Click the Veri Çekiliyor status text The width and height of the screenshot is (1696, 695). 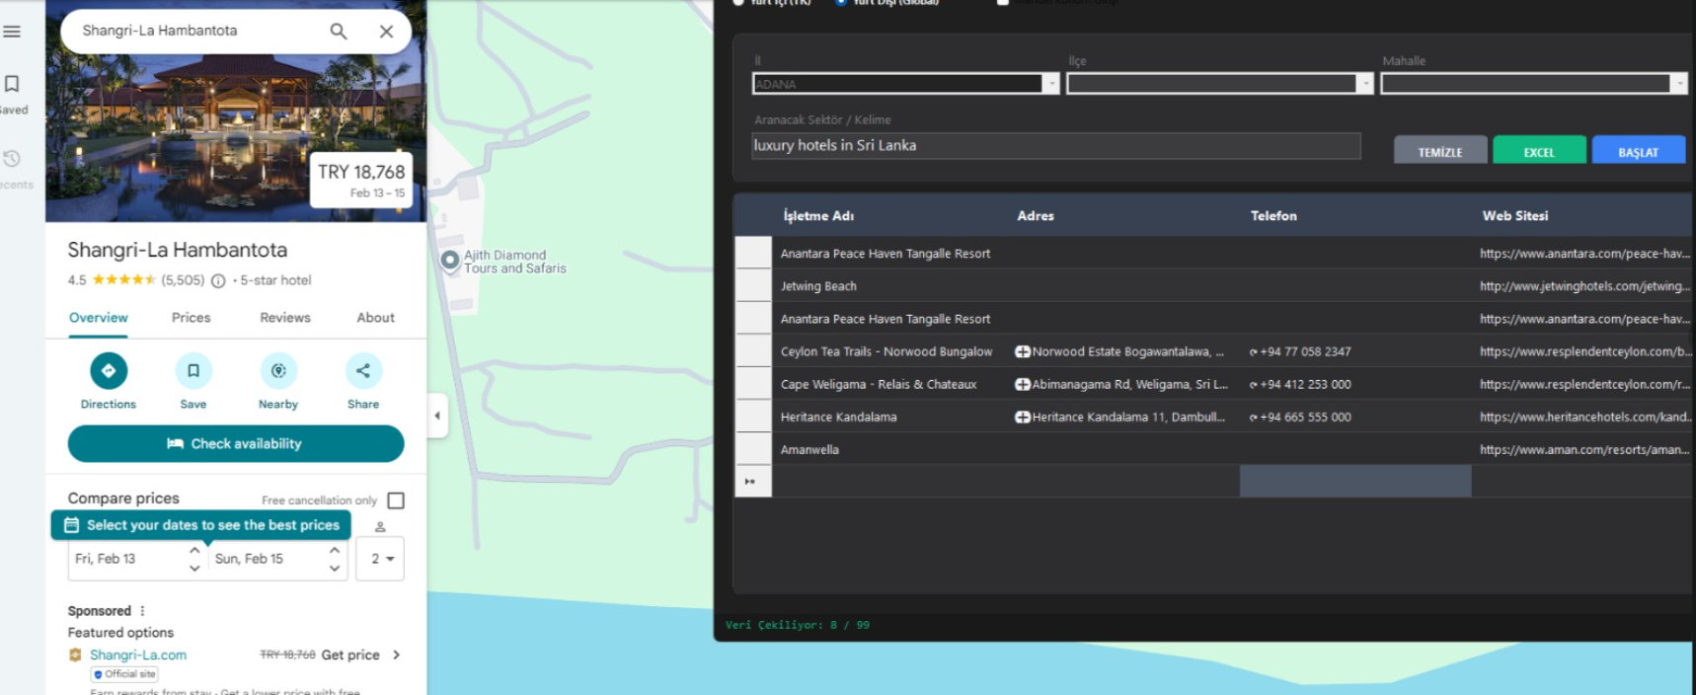[798, 625]
